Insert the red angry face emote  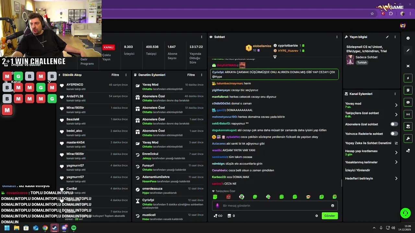tap(229, 197)
